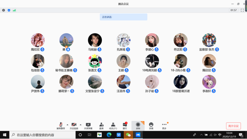247x139 pixels.
Task: Click muted mic icon beside 秘书处王赛楠
Action: click(x=75, y=70)
